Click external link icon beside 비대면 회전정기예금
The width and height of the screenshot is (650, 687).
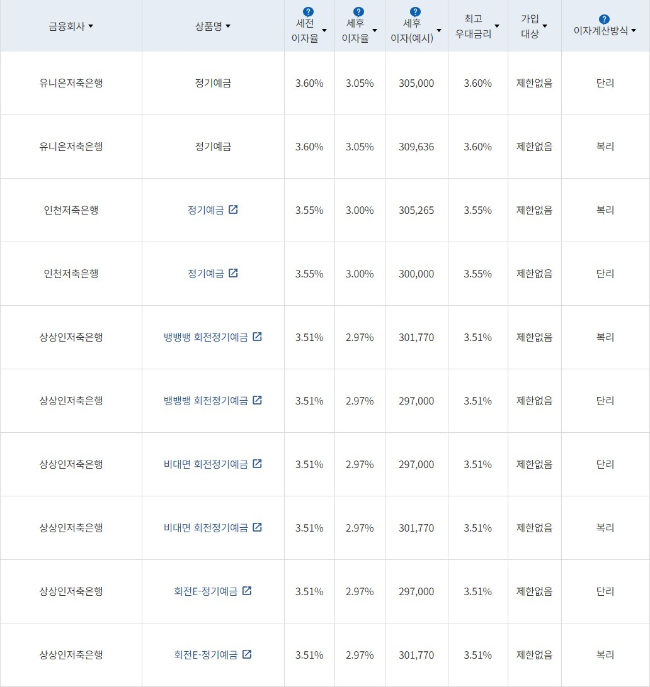(257, 464)
